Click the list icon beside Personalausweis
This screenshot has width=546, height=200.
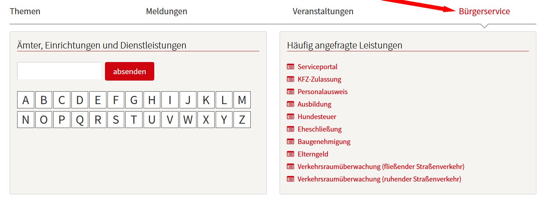290,92
